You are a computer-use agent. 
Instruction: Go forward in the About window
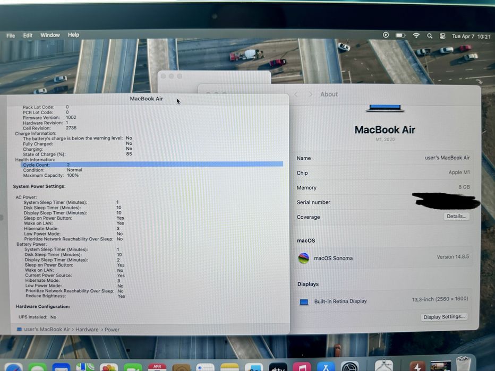[x=310, y=94]
